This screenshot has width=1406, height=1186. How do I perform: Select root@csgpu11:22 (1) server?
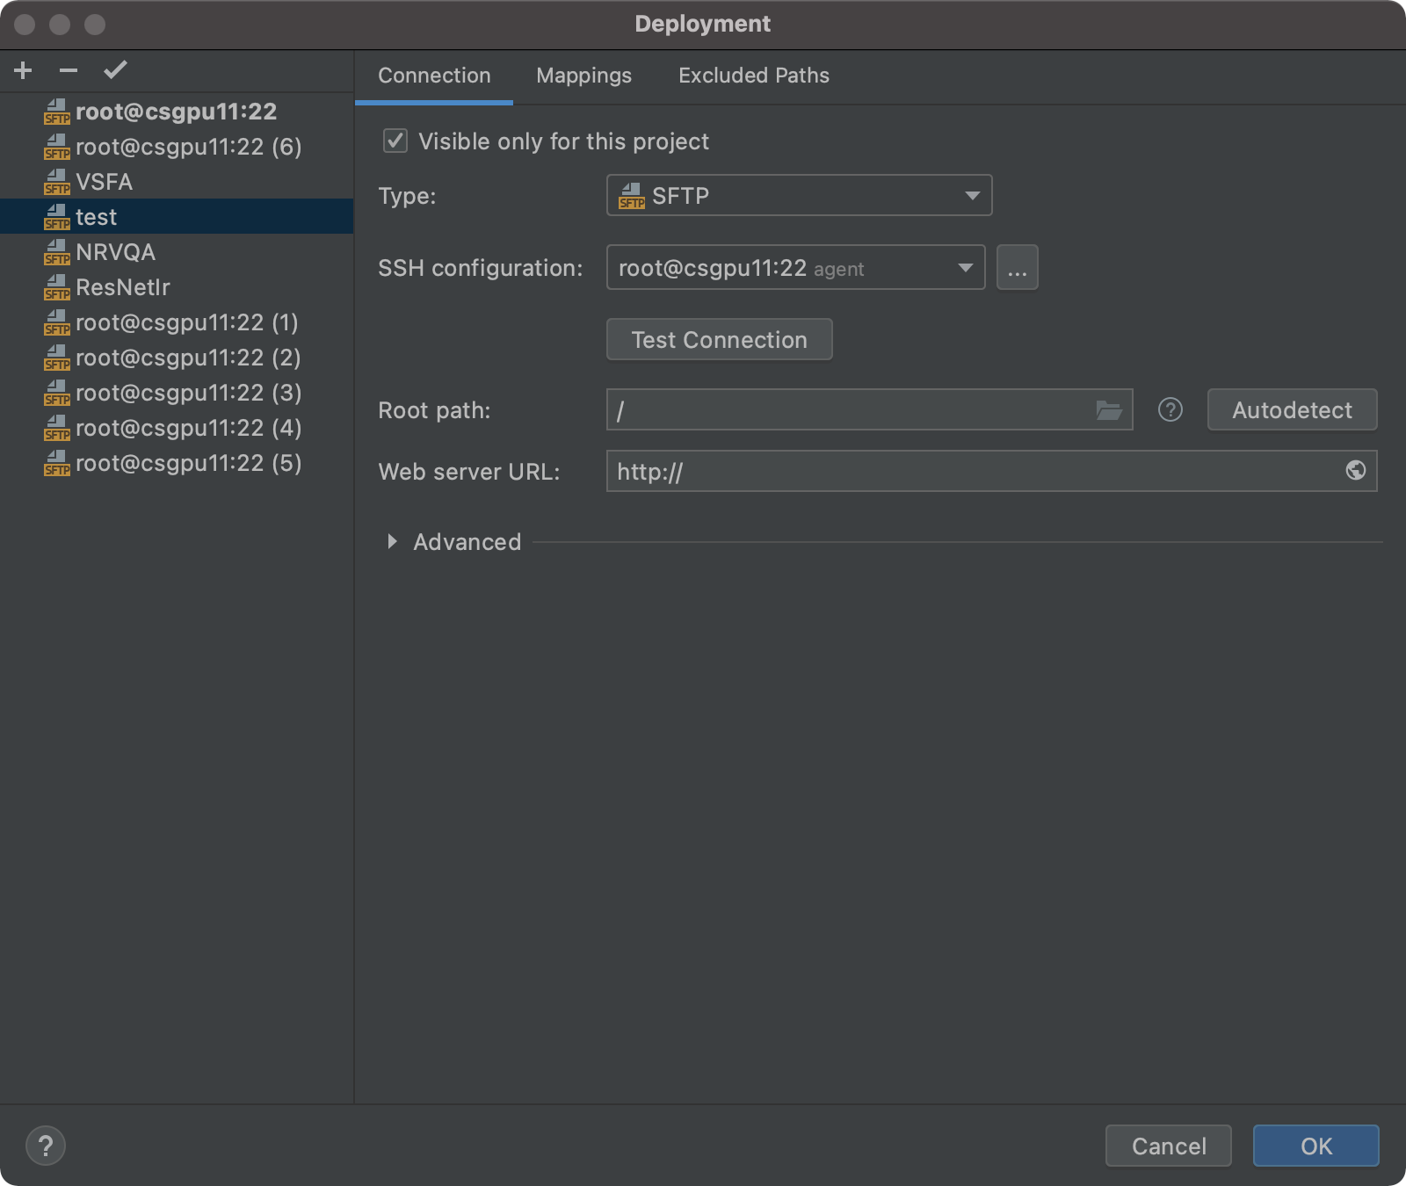click(x=177, y=322)
